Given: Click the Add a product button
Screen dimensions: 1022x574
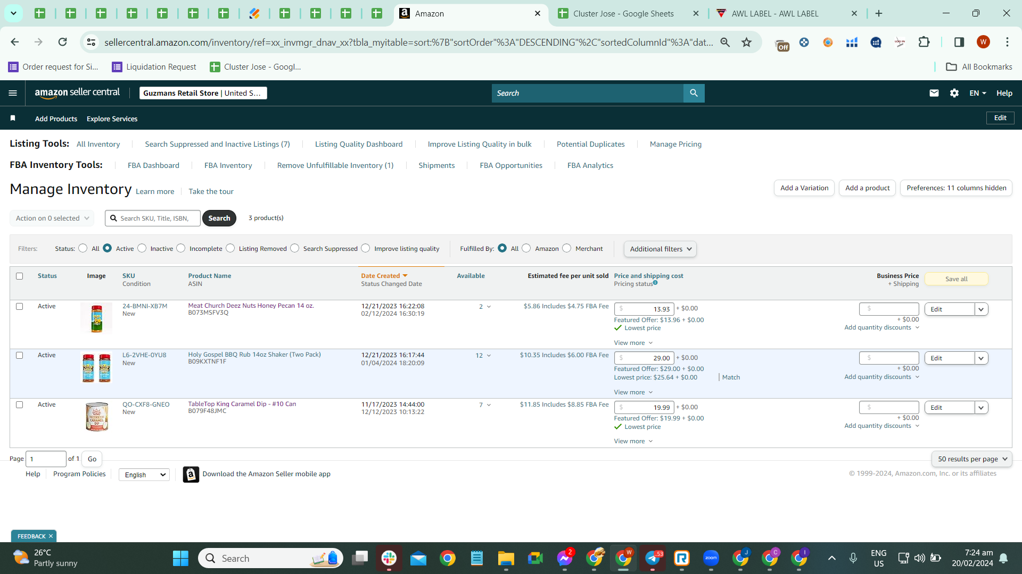Looking at the screenshot, I should point(868,188).
